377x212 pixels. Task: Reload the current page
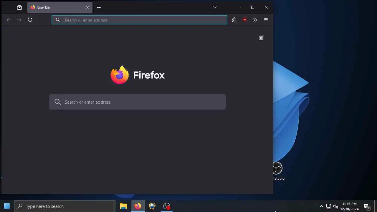click(x=30, y=20)
